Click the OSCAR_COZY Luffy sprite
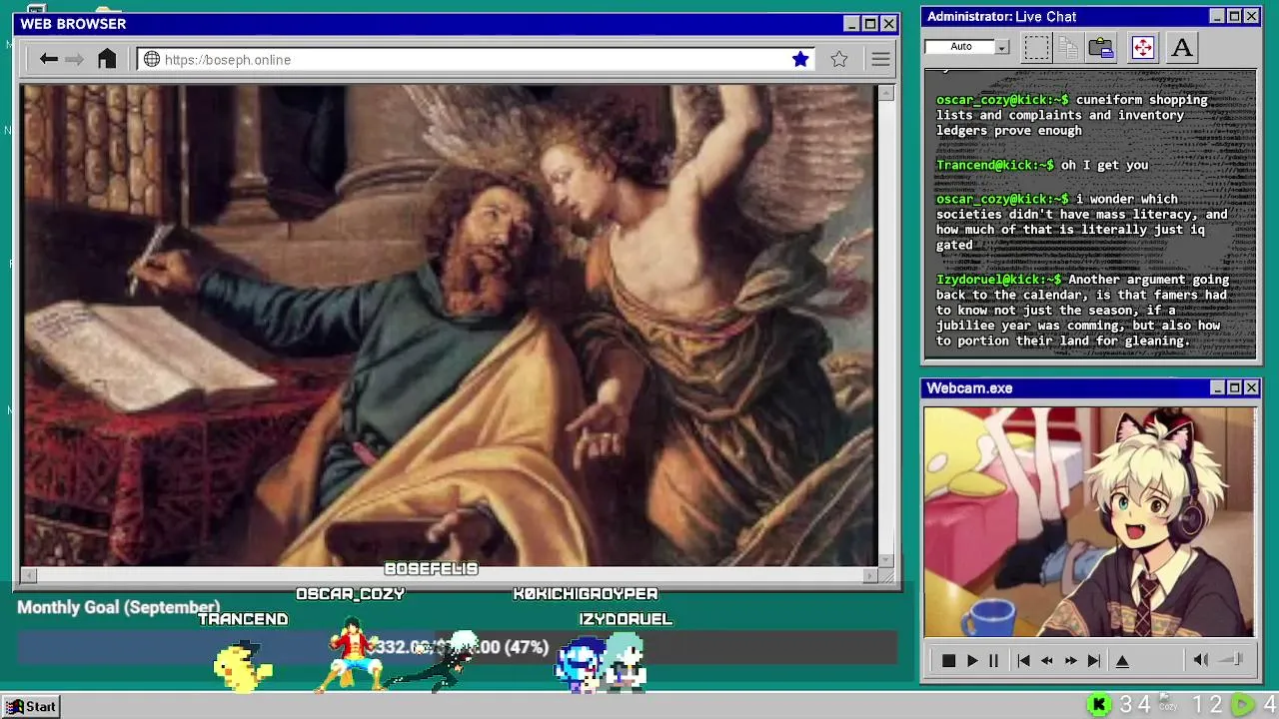The height and width of the screenshot is (719, 1279). pyautogui.click(x=352, y=654)
